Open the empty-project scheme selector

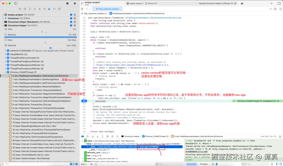pos(135,3)
